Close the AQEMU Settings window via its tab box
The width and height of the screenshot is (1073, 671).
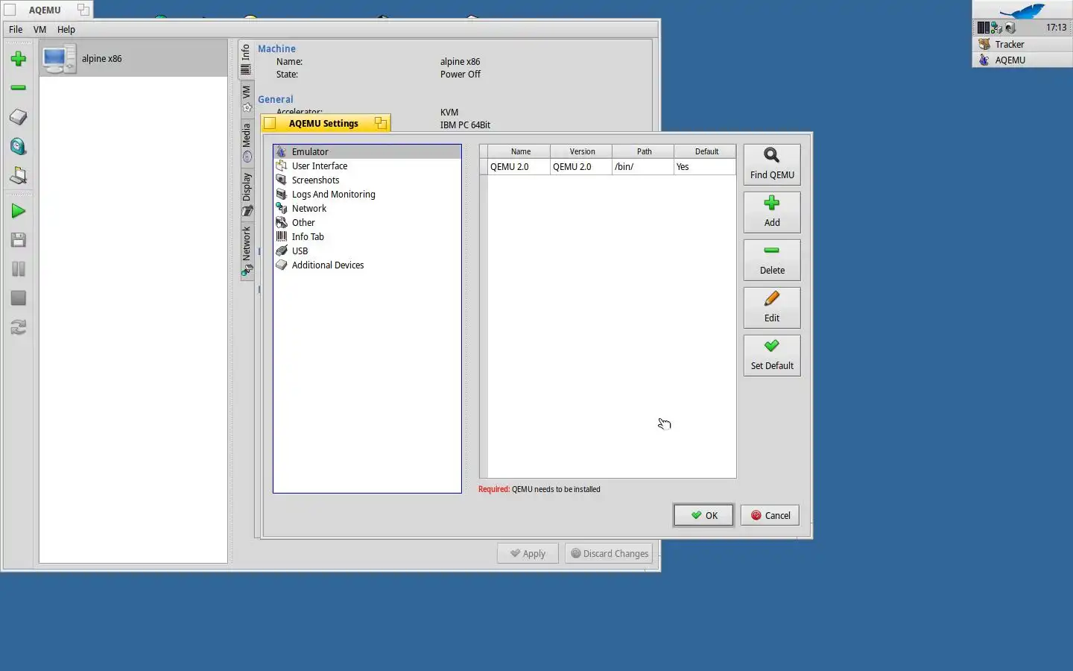(x=270, y=123)
